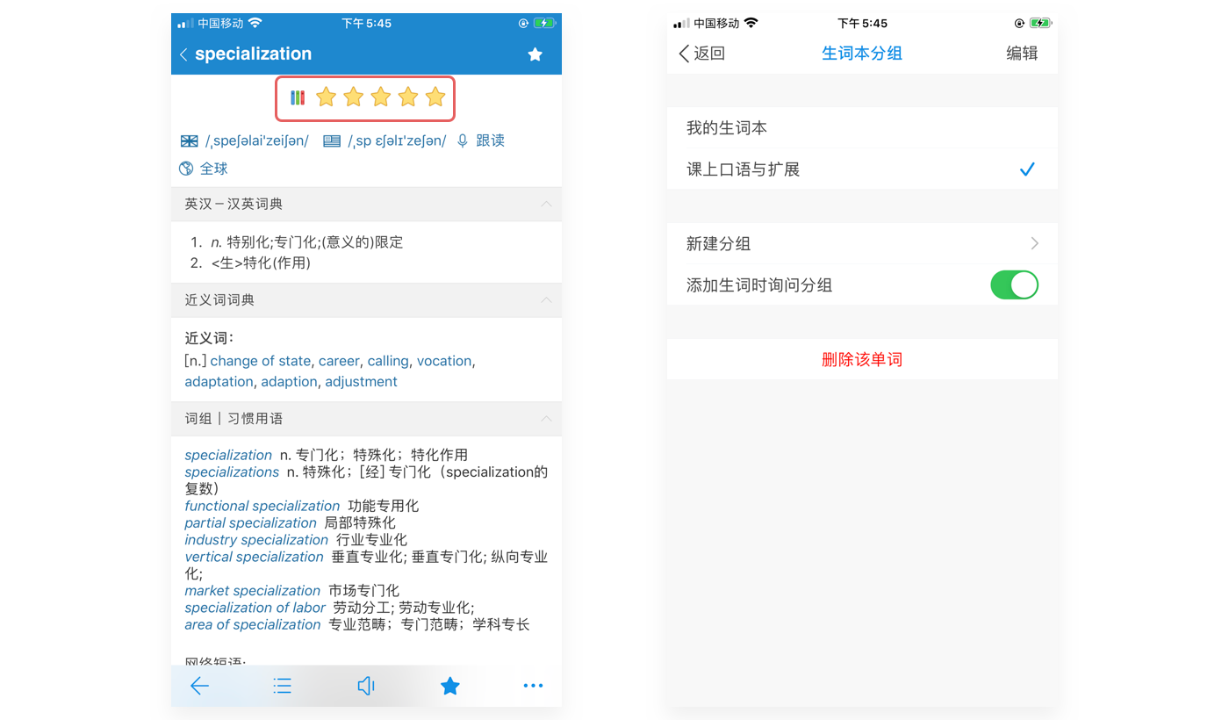Image resolution: width=1229 pixels, height=720 pixels.
Task: Tap 返回 to go back
Action: point(702,54)
